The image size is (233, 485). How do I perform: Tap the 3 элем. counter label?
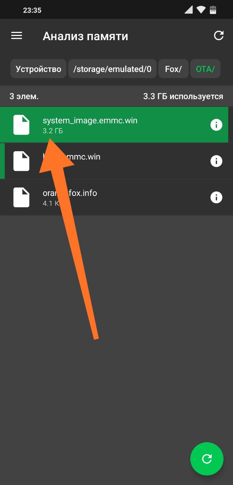click(24, 96)
